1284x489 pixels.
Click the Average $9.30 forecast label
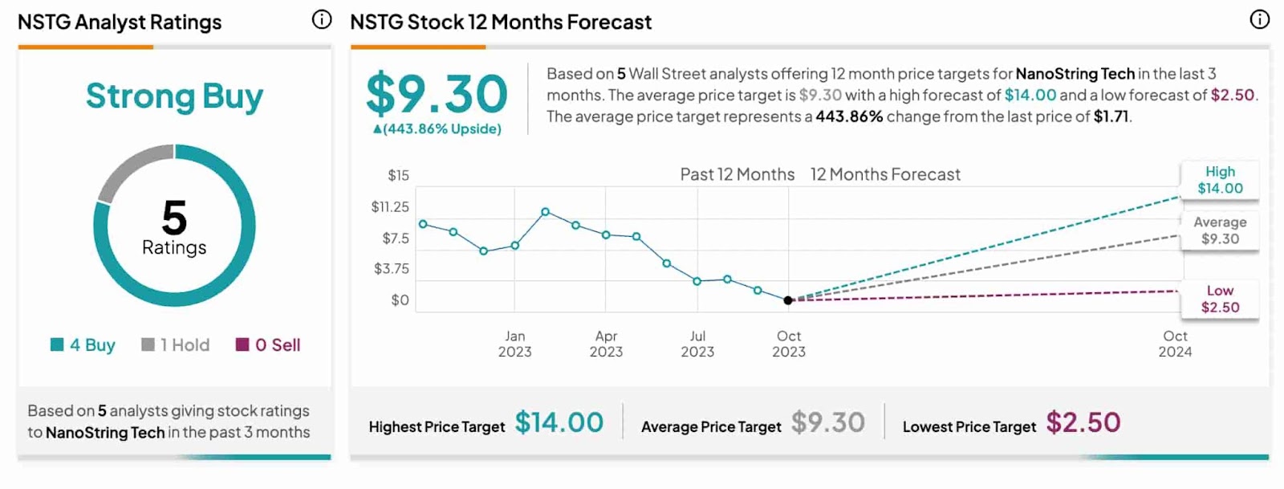[x=1220, y=230]
